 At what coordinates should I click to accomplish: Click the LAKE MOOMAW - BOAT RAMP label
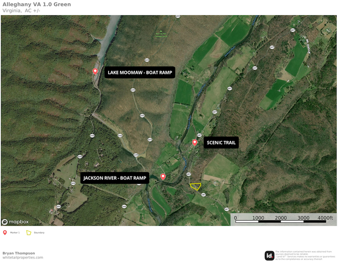pyautogui.click(x=140, y=73)
